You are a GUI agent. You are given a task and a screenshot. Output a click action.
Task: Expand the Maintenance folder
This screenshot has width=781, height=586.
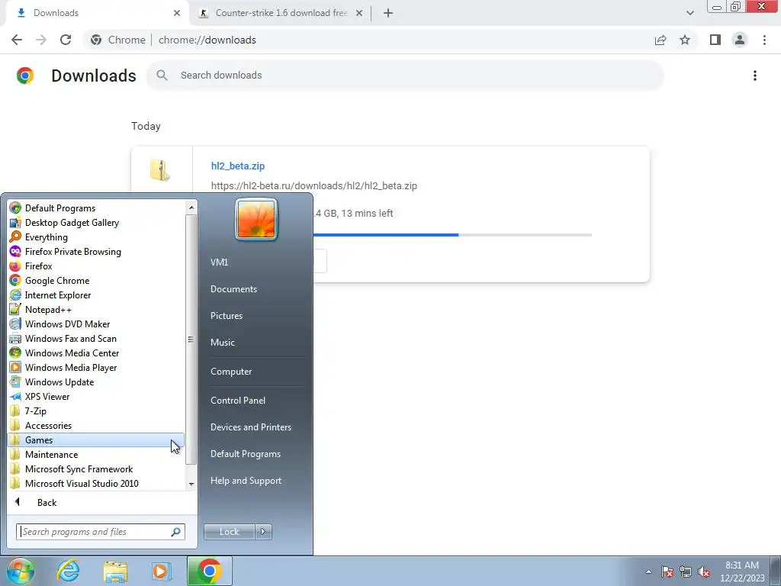click(x=51, y=455)
